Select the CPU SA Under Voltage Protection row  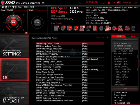70,93
